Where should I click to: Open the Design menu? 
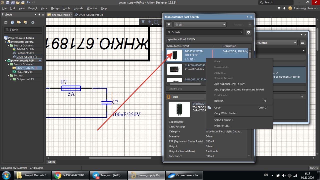(55, 8)
